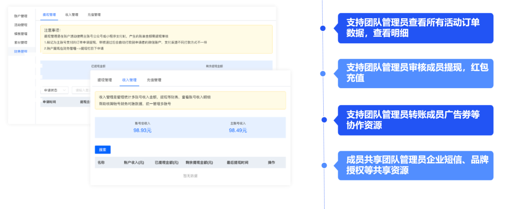This screenshot has width=506, height=209.
Task: Click 账号总收入 98.93元 figure
Action: [x=142, y=130]
